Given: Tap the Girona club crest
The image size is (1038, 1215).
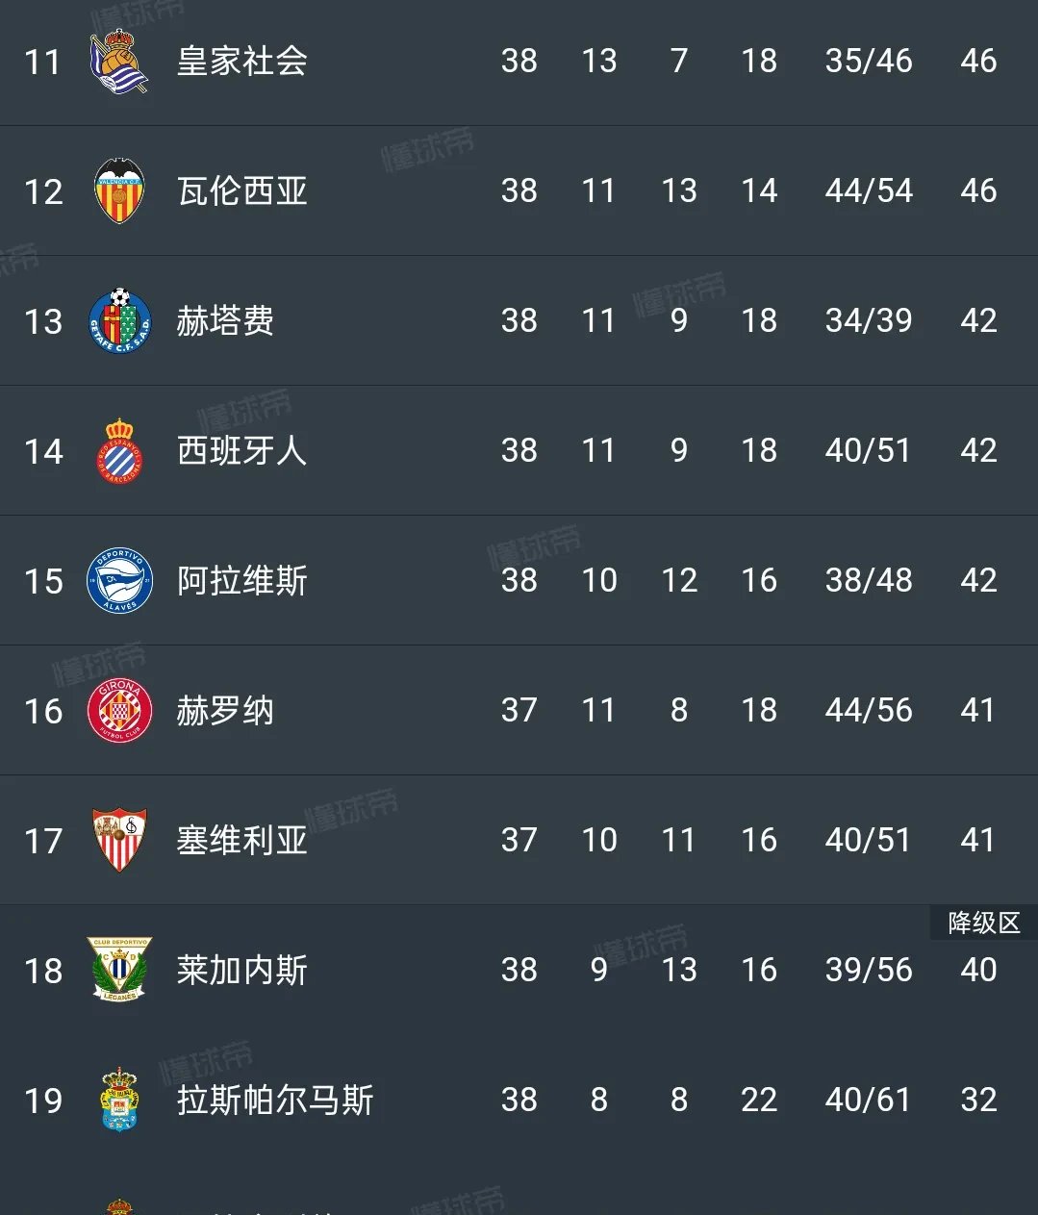Looking at the screenshot, I should pos(119,710).
